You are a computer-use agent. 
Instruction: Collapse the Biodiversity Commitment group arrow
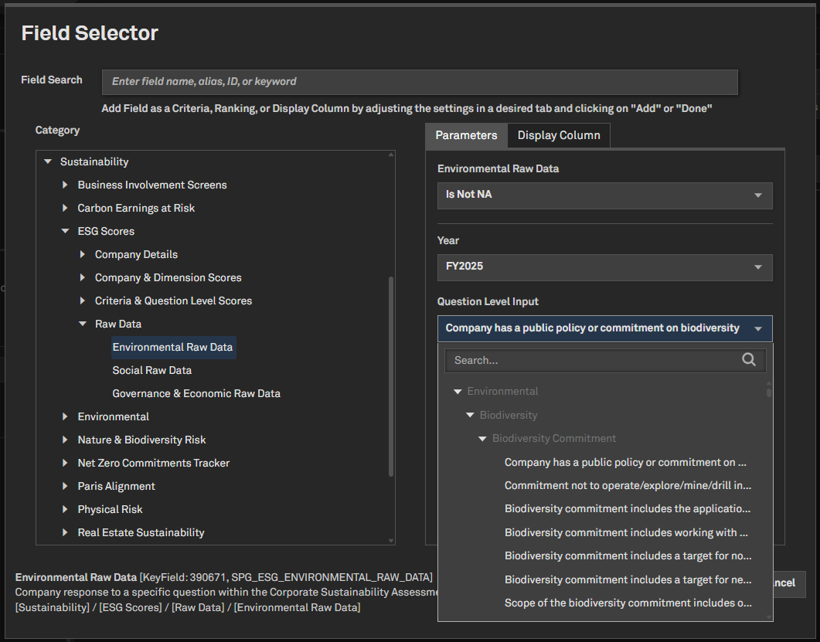[x=483, y=438]
